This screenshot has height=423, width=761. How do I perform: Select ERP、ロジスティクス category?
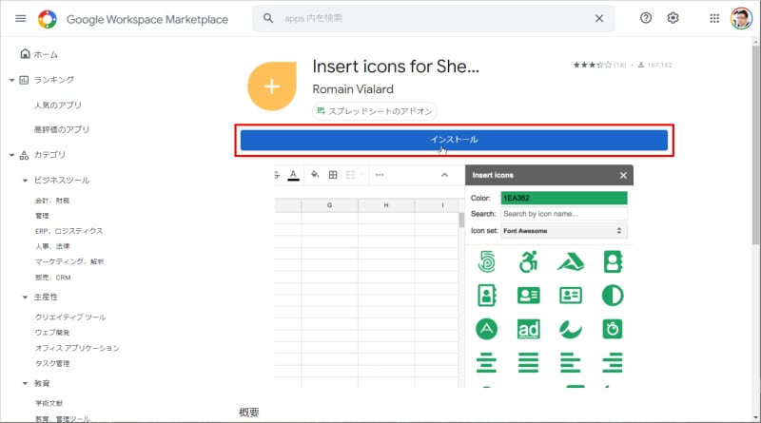pyautogui.click(x=68, y=231)
